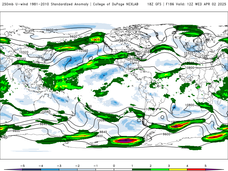Click the "10800" contour label near Mexico
Viewport: 228px width, 171px height.
point(130,69)
